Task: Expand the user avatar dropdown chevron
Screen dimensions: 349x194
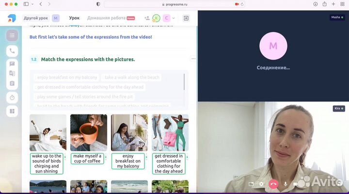Action: pos(174,18)
